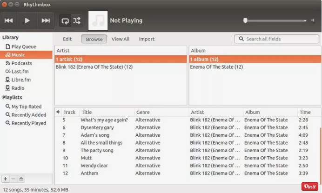Click the playing-indicator speaker column header

[58, 112]
